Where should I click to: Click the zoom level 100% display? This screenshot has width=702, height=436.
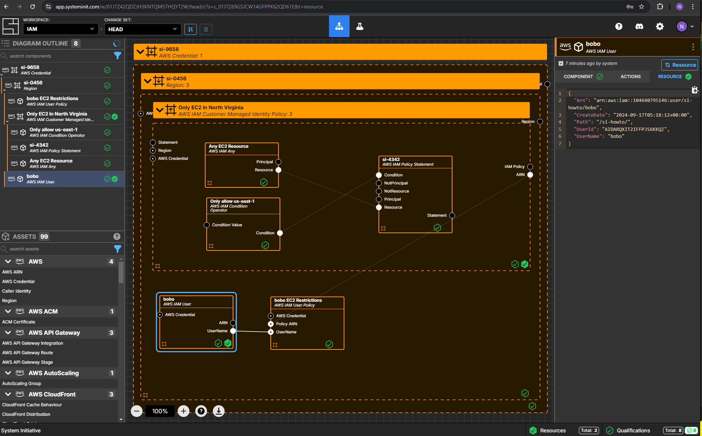pyautogui.click(x=160, y=411)
